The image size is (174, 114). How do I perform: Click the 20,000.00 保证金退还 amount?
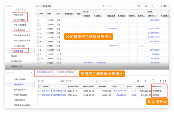click(x=112, y=29)
